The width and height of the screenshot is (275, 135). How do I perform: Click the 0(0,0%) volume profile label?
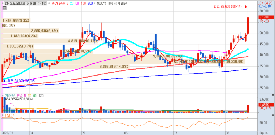(x=9, y=26)
